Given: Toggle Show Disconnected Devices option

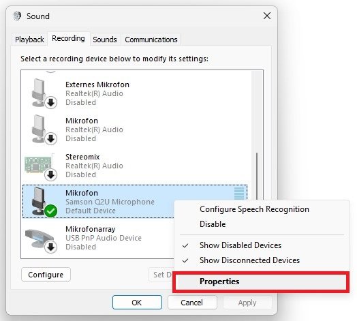Looking at the screenshot, I should [249, 260].
